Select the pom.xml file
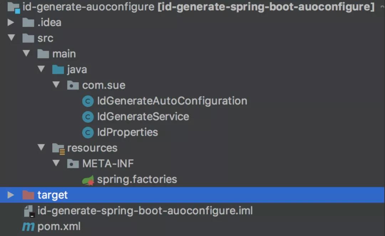Image resolution: width=385 pixels, height=236 pixels. coord(59,226)
